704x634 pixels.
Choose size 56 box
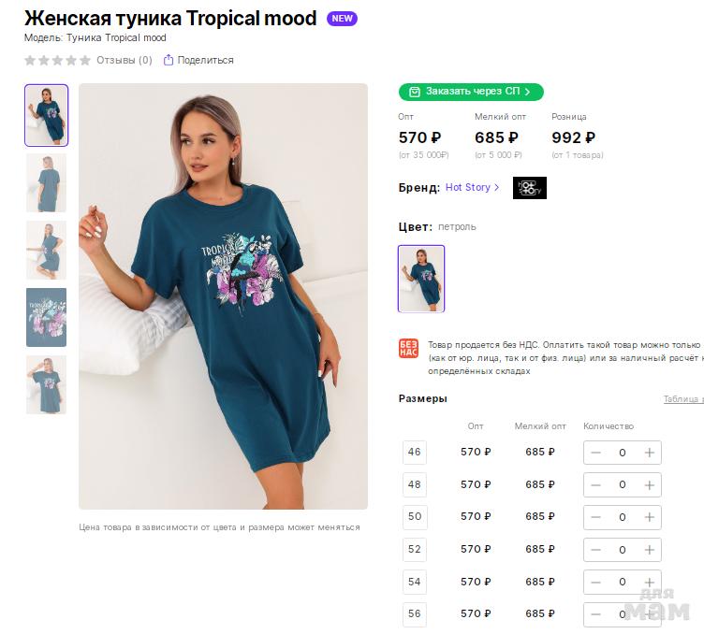click(x=415, y=613)
